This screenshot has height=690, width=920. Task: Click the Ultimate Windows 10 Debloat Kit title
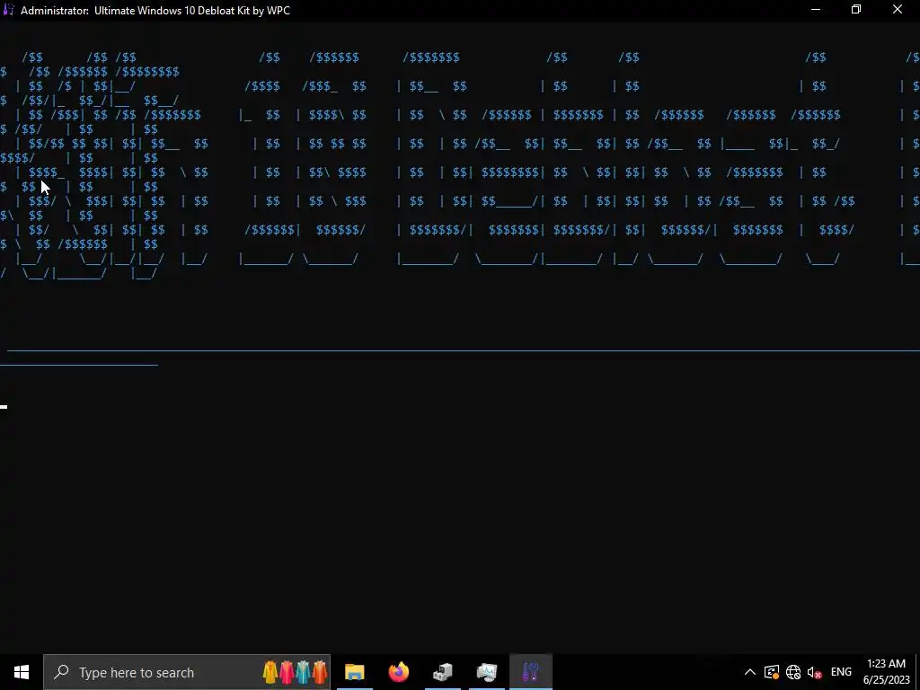pos(192,11)
